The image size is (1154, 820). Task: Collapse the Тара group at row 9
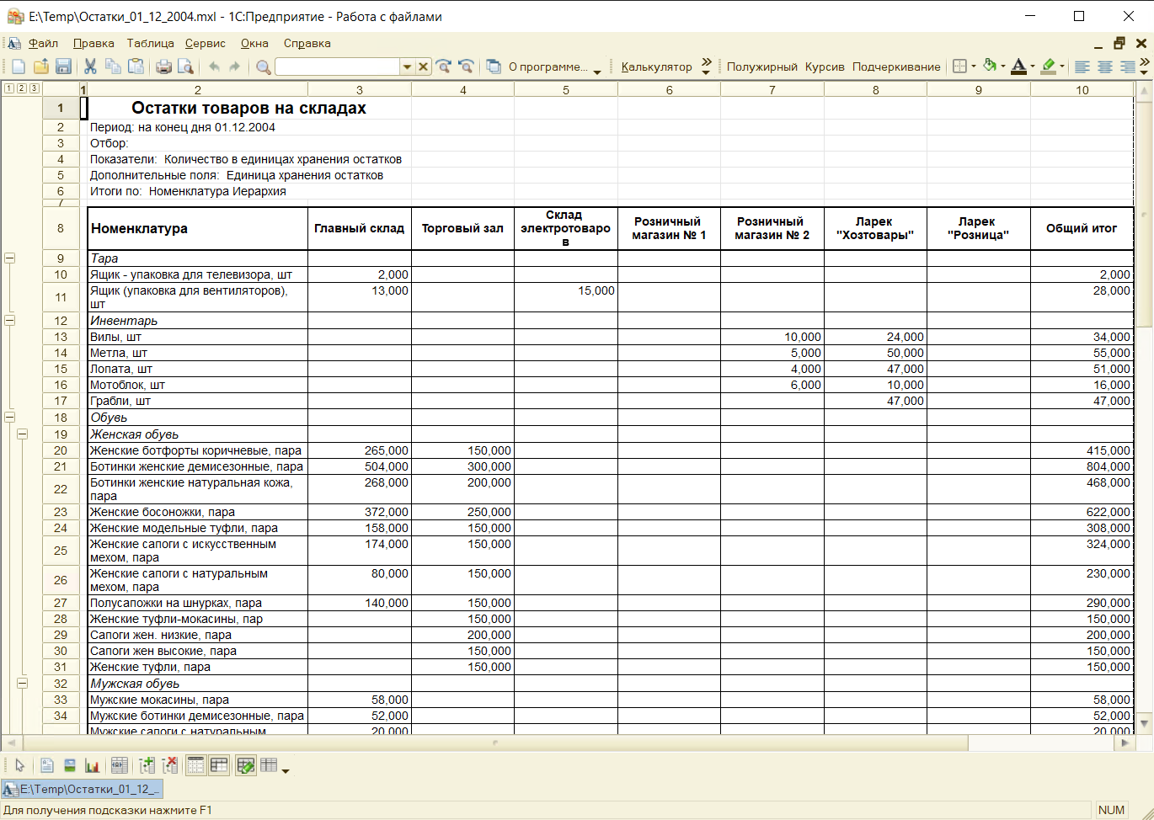10,258
